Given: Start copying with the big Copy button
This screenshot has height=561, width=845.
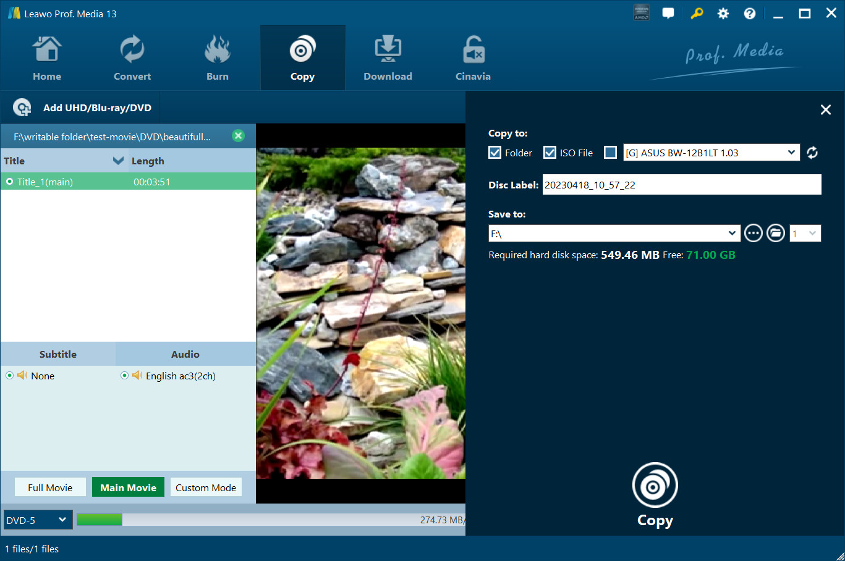Looking at the screenshot, I should [655, 496].
